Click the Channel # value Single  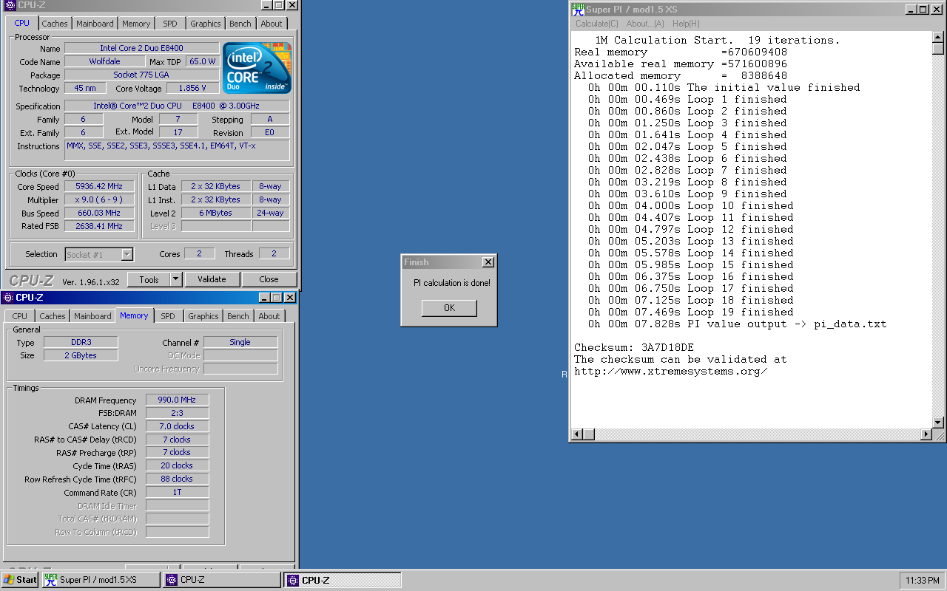240,343
